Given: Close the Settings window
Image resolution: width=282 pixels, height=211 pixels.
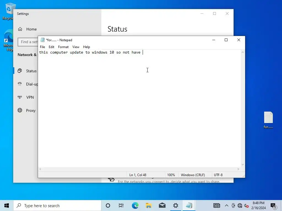Looking at the screenshot, I should click(x=227, y=14).
